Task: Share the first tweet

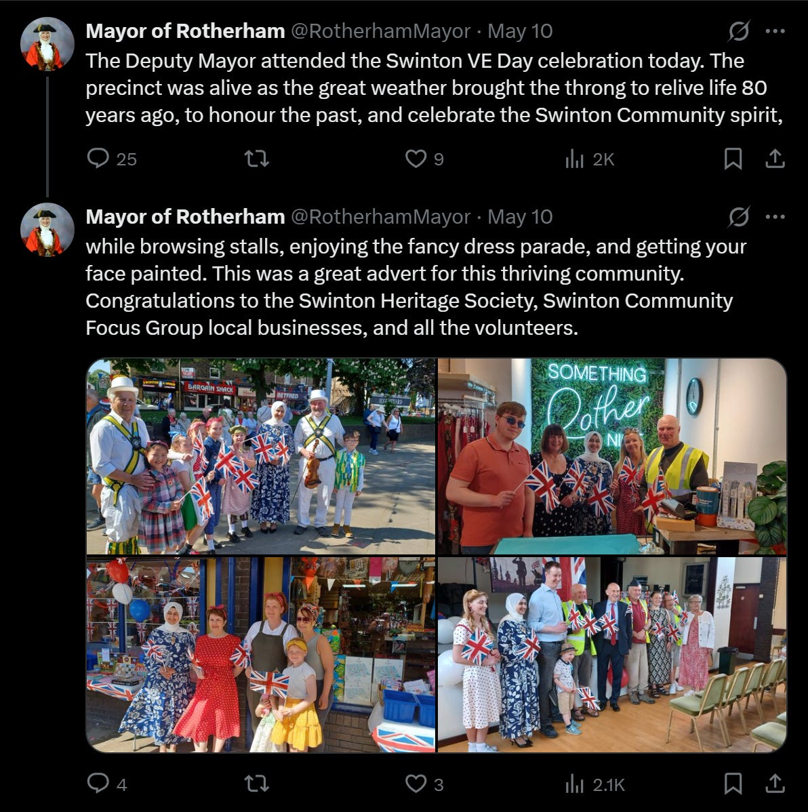Action: (x=775, y=159)
